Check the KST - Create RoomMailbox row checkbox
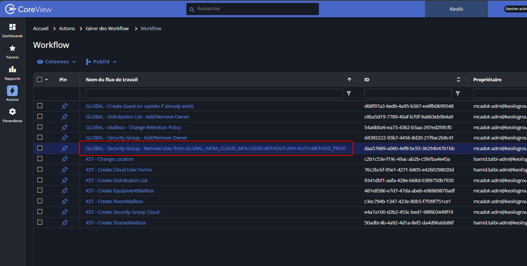Viewport: 527px width, 266px height. (x=40, y=201)
